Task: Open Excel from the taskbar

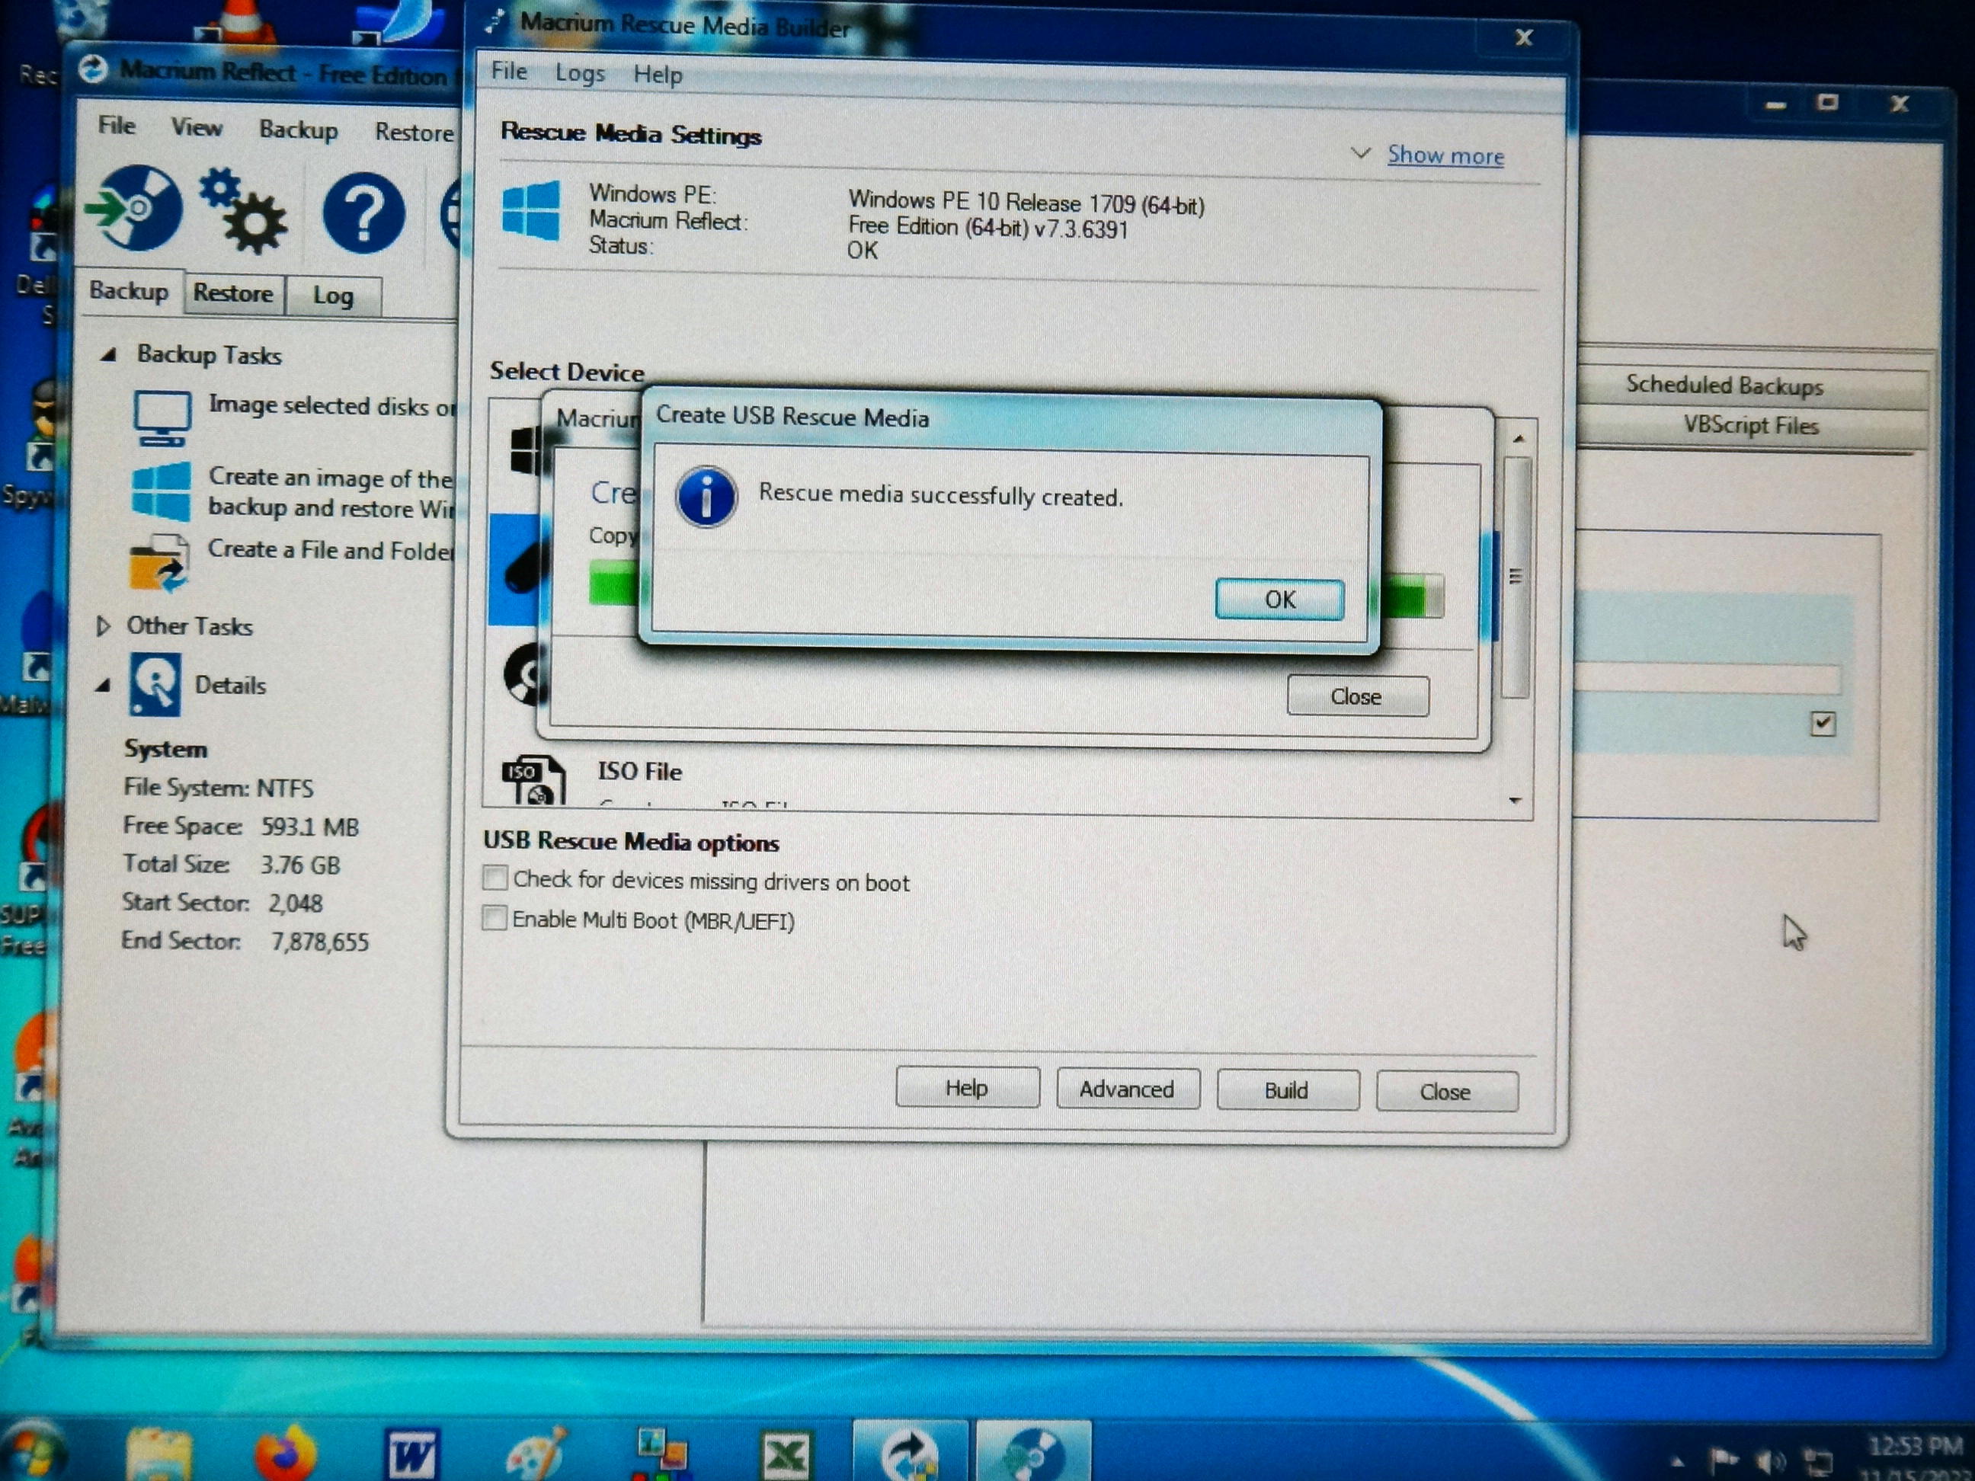Action: pyautogui.click(x=786, y=1457)
